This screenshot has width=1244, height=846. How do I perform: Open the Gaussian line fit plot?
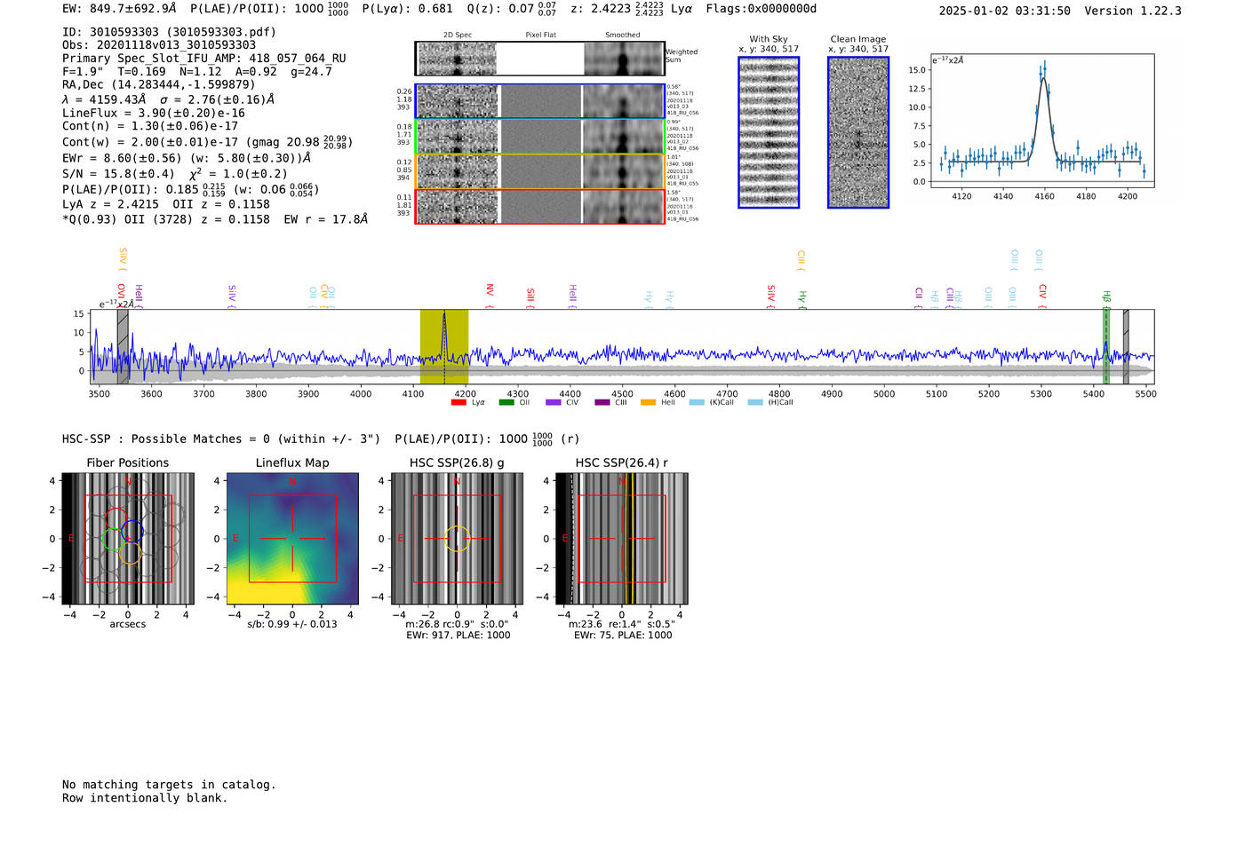click(1042, 121)
